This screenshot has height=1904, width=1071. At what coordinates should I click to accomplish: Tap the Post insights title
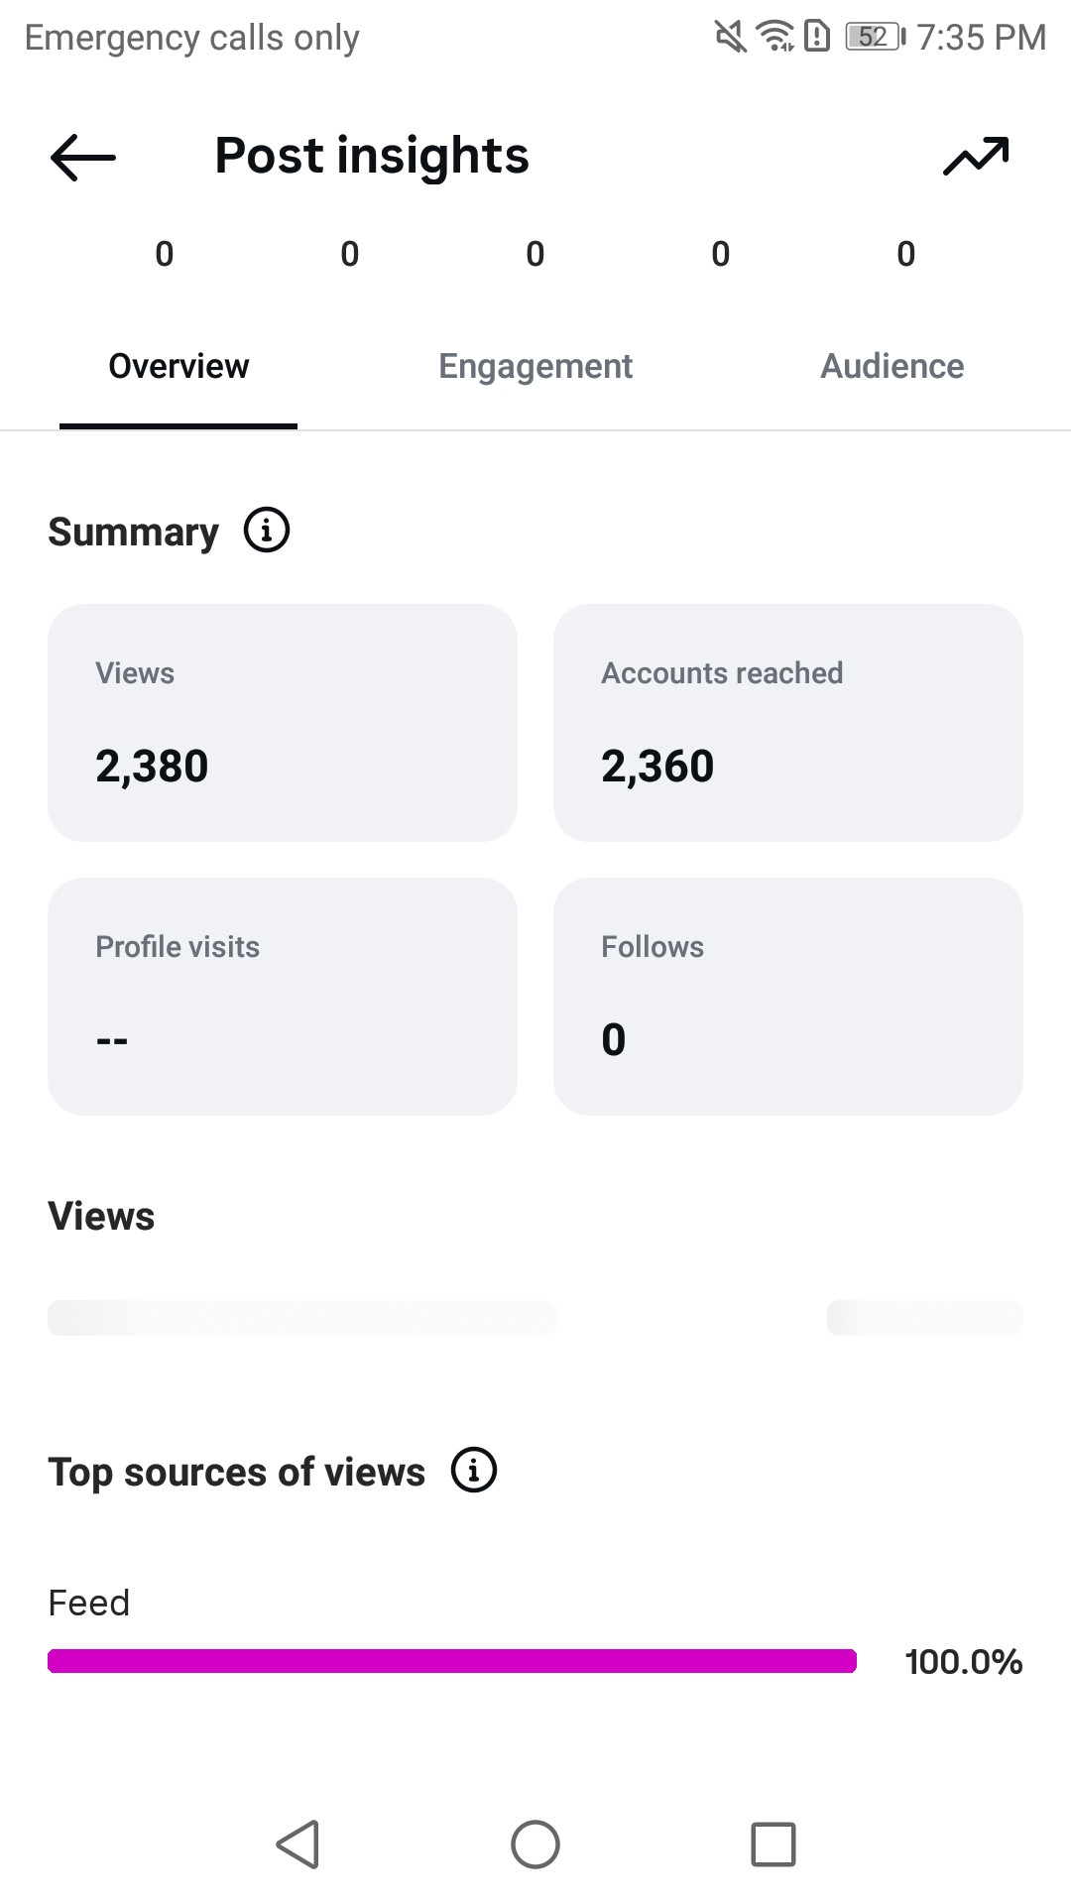point(372,156)
